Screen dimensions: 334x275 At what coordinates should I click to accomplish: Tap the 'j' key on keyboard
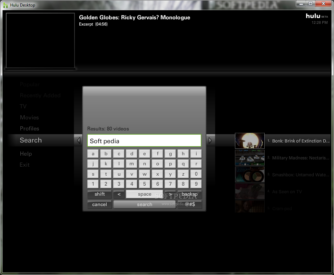click(93, 164)
